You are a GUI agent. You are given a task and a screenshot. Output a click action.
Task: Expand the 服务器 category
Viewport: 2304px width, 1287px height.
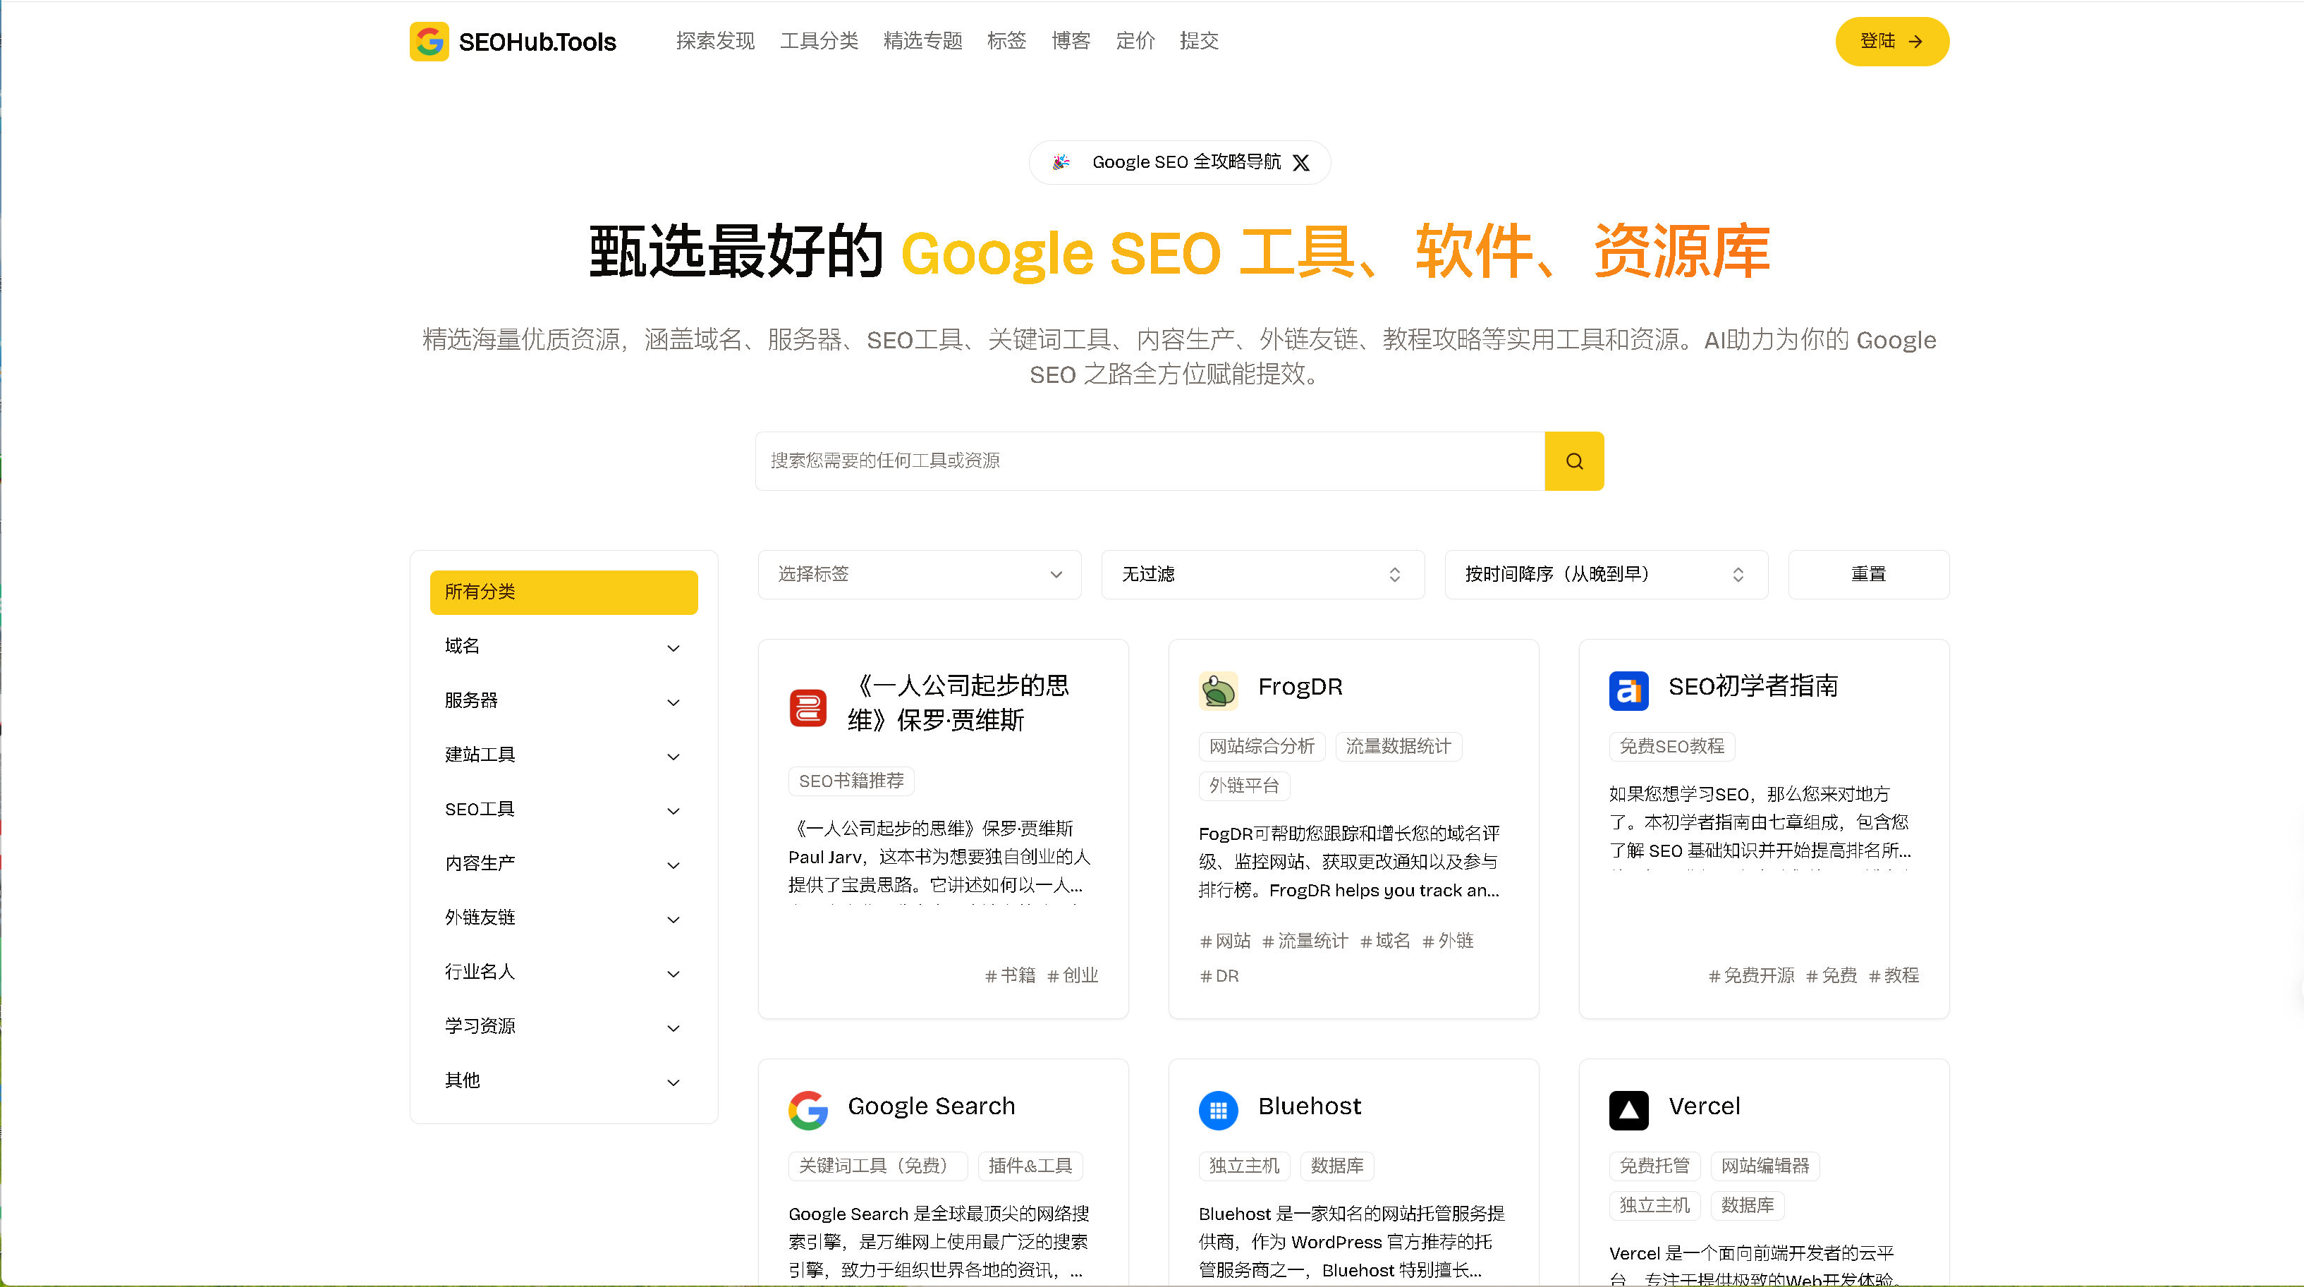pyautogui.click(x=563, y=701)
